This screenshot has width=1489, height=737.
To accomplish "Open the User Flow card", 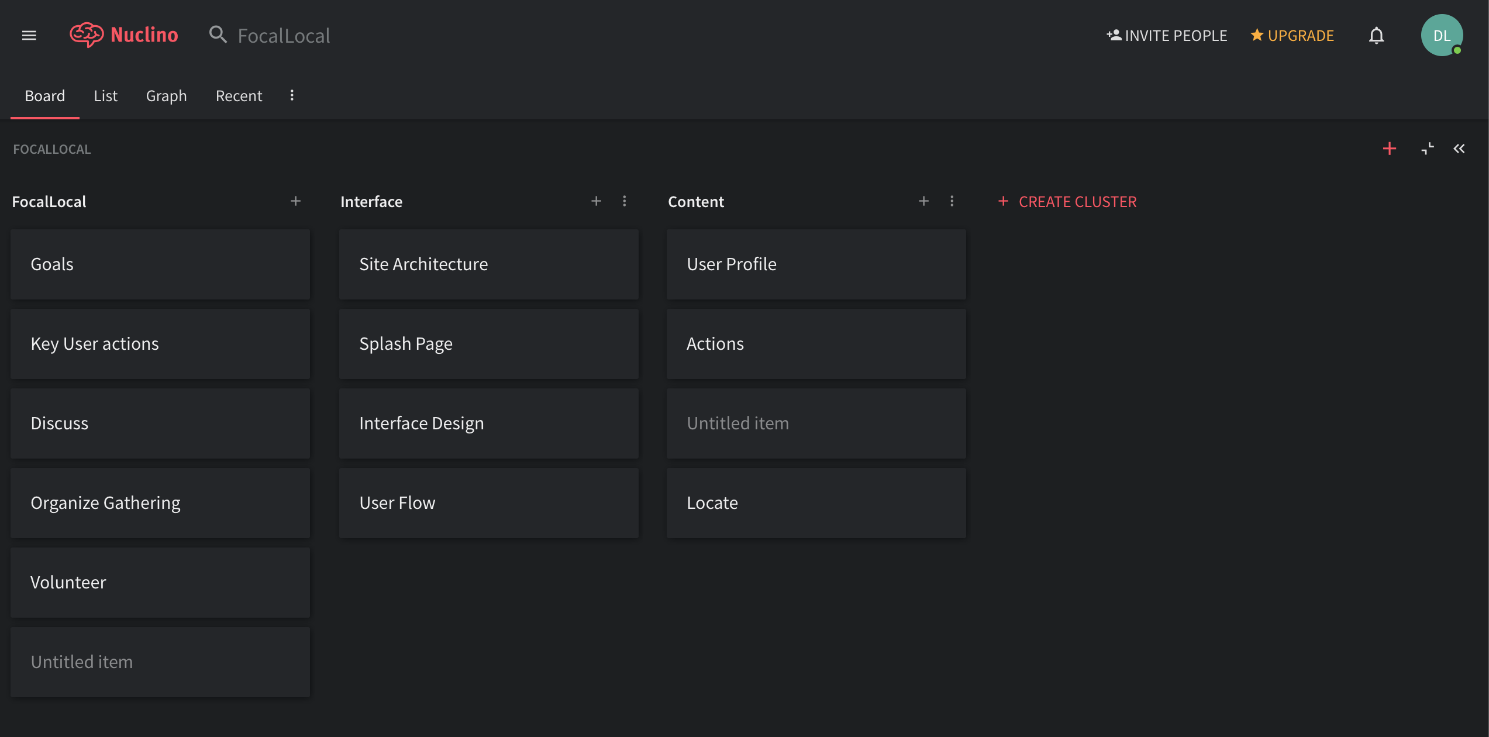I will pos(489,503).
